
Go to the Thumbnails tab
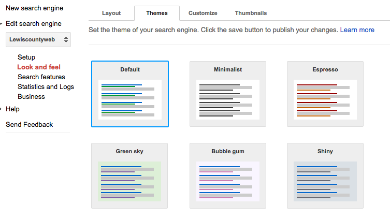pyautogui.click(x=251, y=13)
